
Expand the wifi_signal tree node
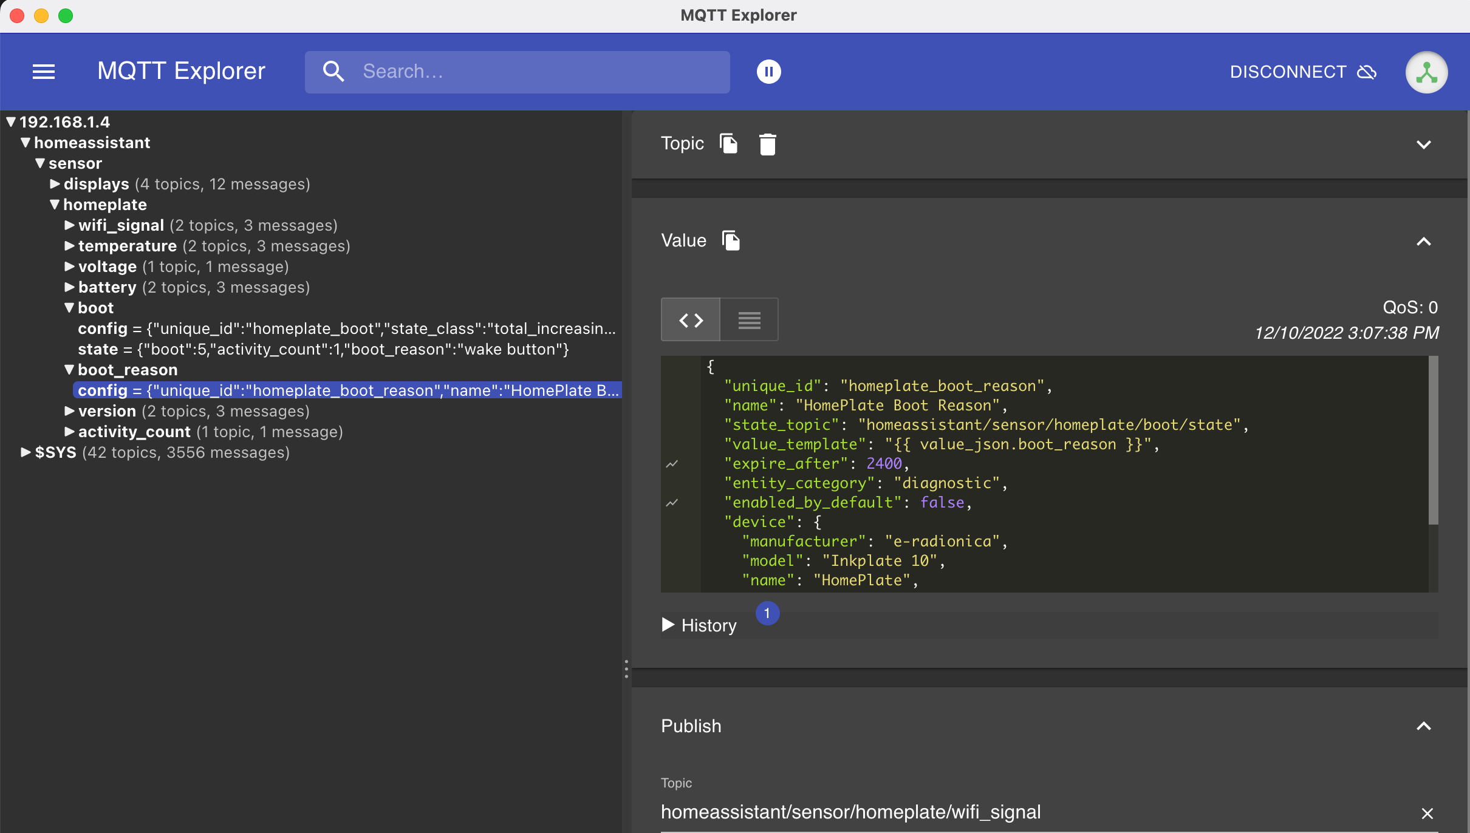(70, 226)
